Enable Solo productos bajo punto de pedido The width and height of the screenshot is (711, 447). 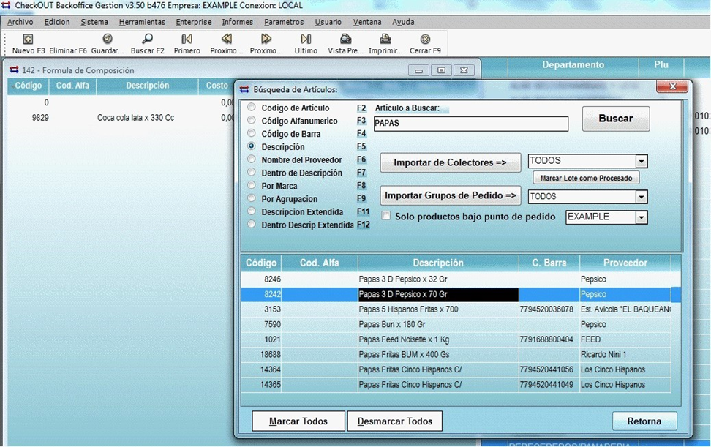point(386,216)
